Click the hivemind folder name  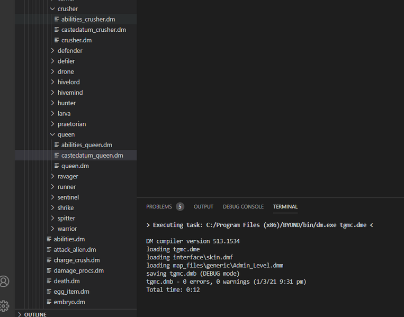(x=70, y=93)
